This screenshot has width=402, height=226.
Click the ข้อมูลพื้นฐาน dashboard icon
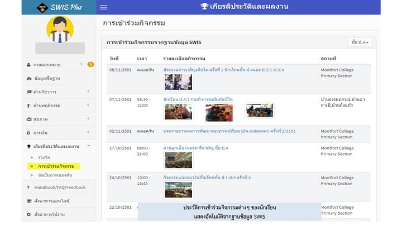(x=29, y=79)
